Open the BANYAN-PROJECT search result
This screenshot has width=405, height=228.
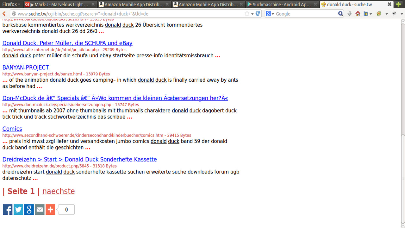[26, 67]
